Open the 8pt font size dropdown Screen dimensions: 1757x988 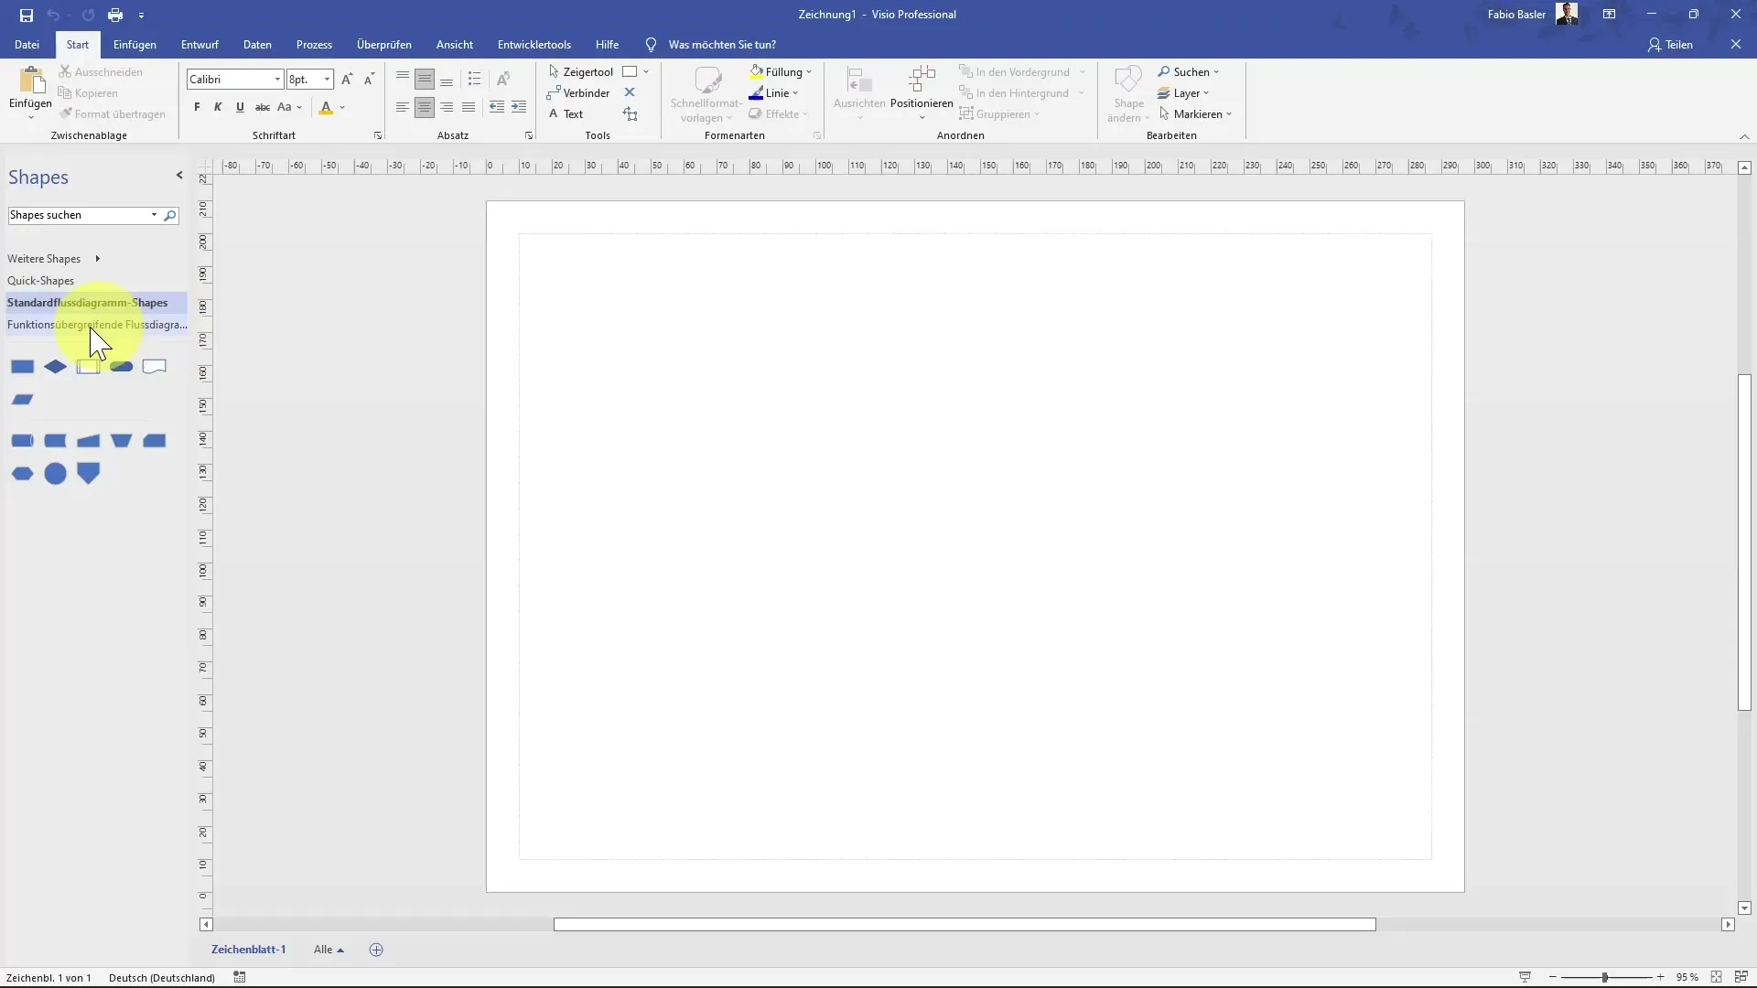(327, 80)
